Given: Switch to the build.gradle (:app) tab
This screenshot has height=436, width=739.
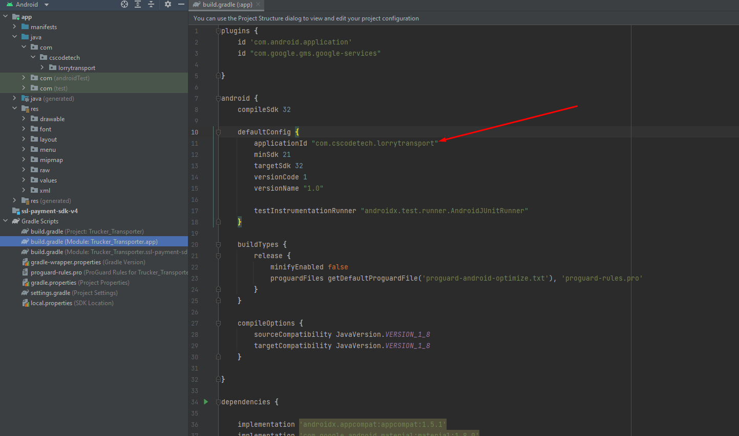Looking at the screenshot, I should tap(227, 5).
